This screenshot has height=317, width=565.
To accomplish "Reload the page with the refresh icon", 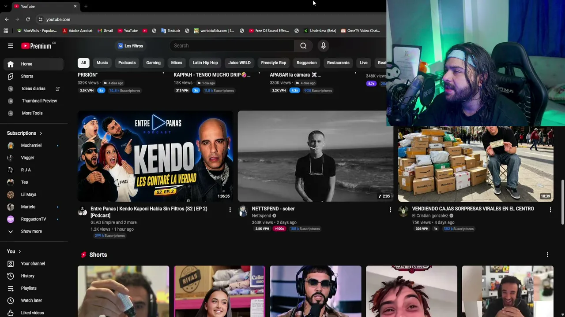I will coord(28,19).
